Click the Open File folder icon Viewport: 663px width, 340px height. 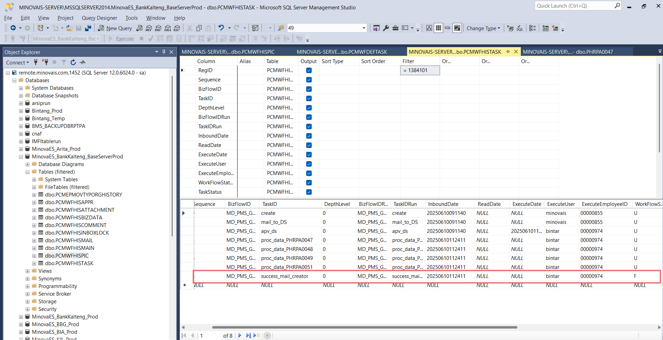click(69, 28)
